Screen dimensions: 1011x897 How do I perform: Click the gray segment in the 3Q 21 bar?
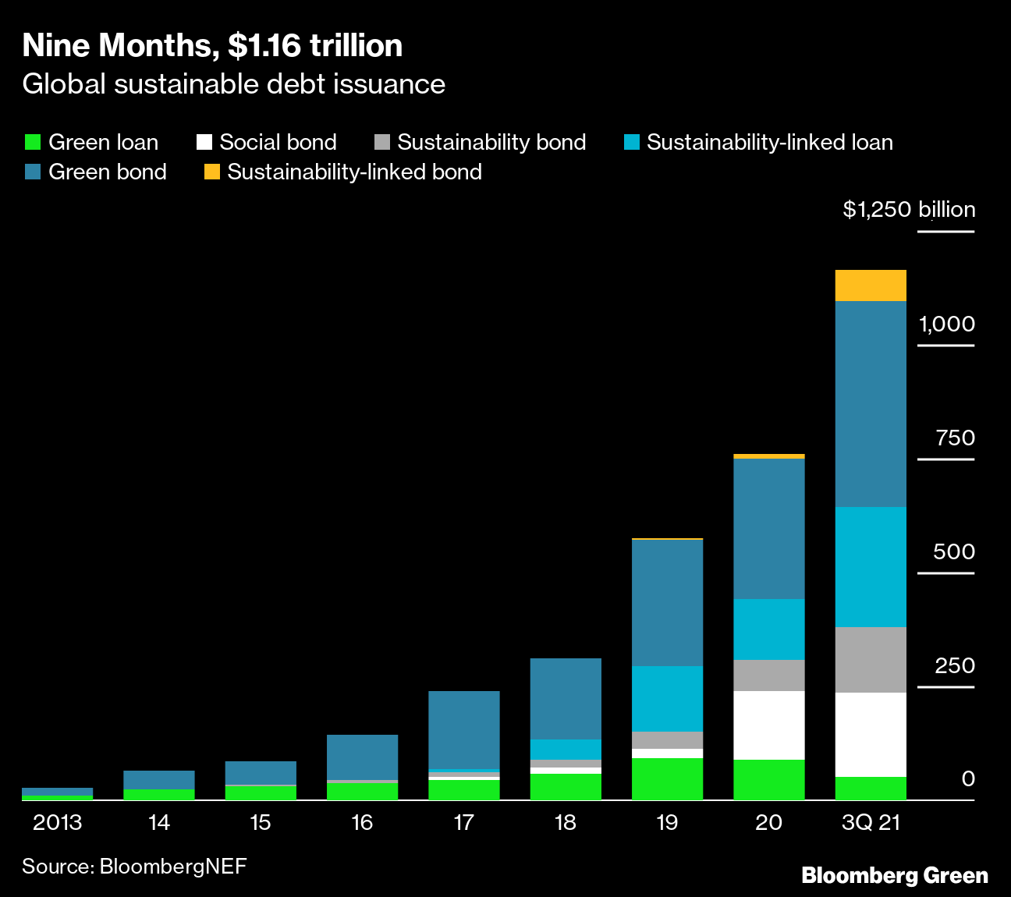click(871, 659)
